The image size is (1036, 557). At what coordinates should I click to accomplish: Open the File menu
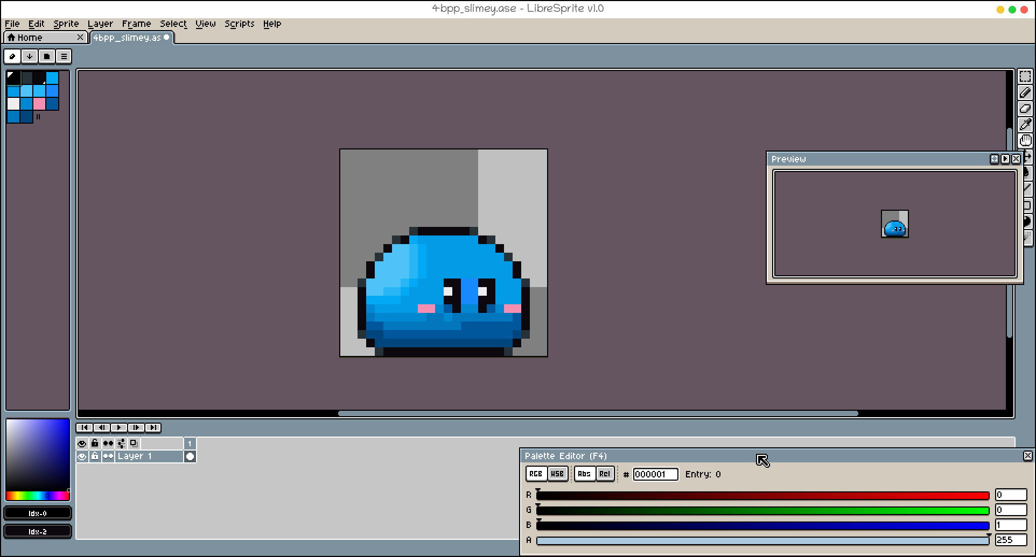click(x=12, y=24)
